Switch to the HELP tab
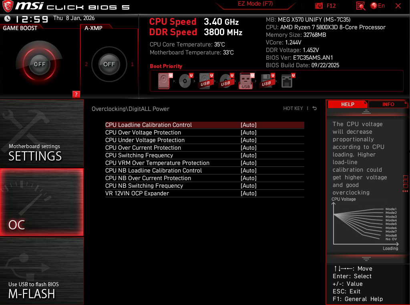410x305 pixels. pyautogui.click(x=348, y=104)
